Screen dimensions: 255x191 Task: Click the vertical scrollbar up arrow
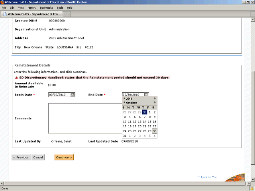[x=253, y=20]
